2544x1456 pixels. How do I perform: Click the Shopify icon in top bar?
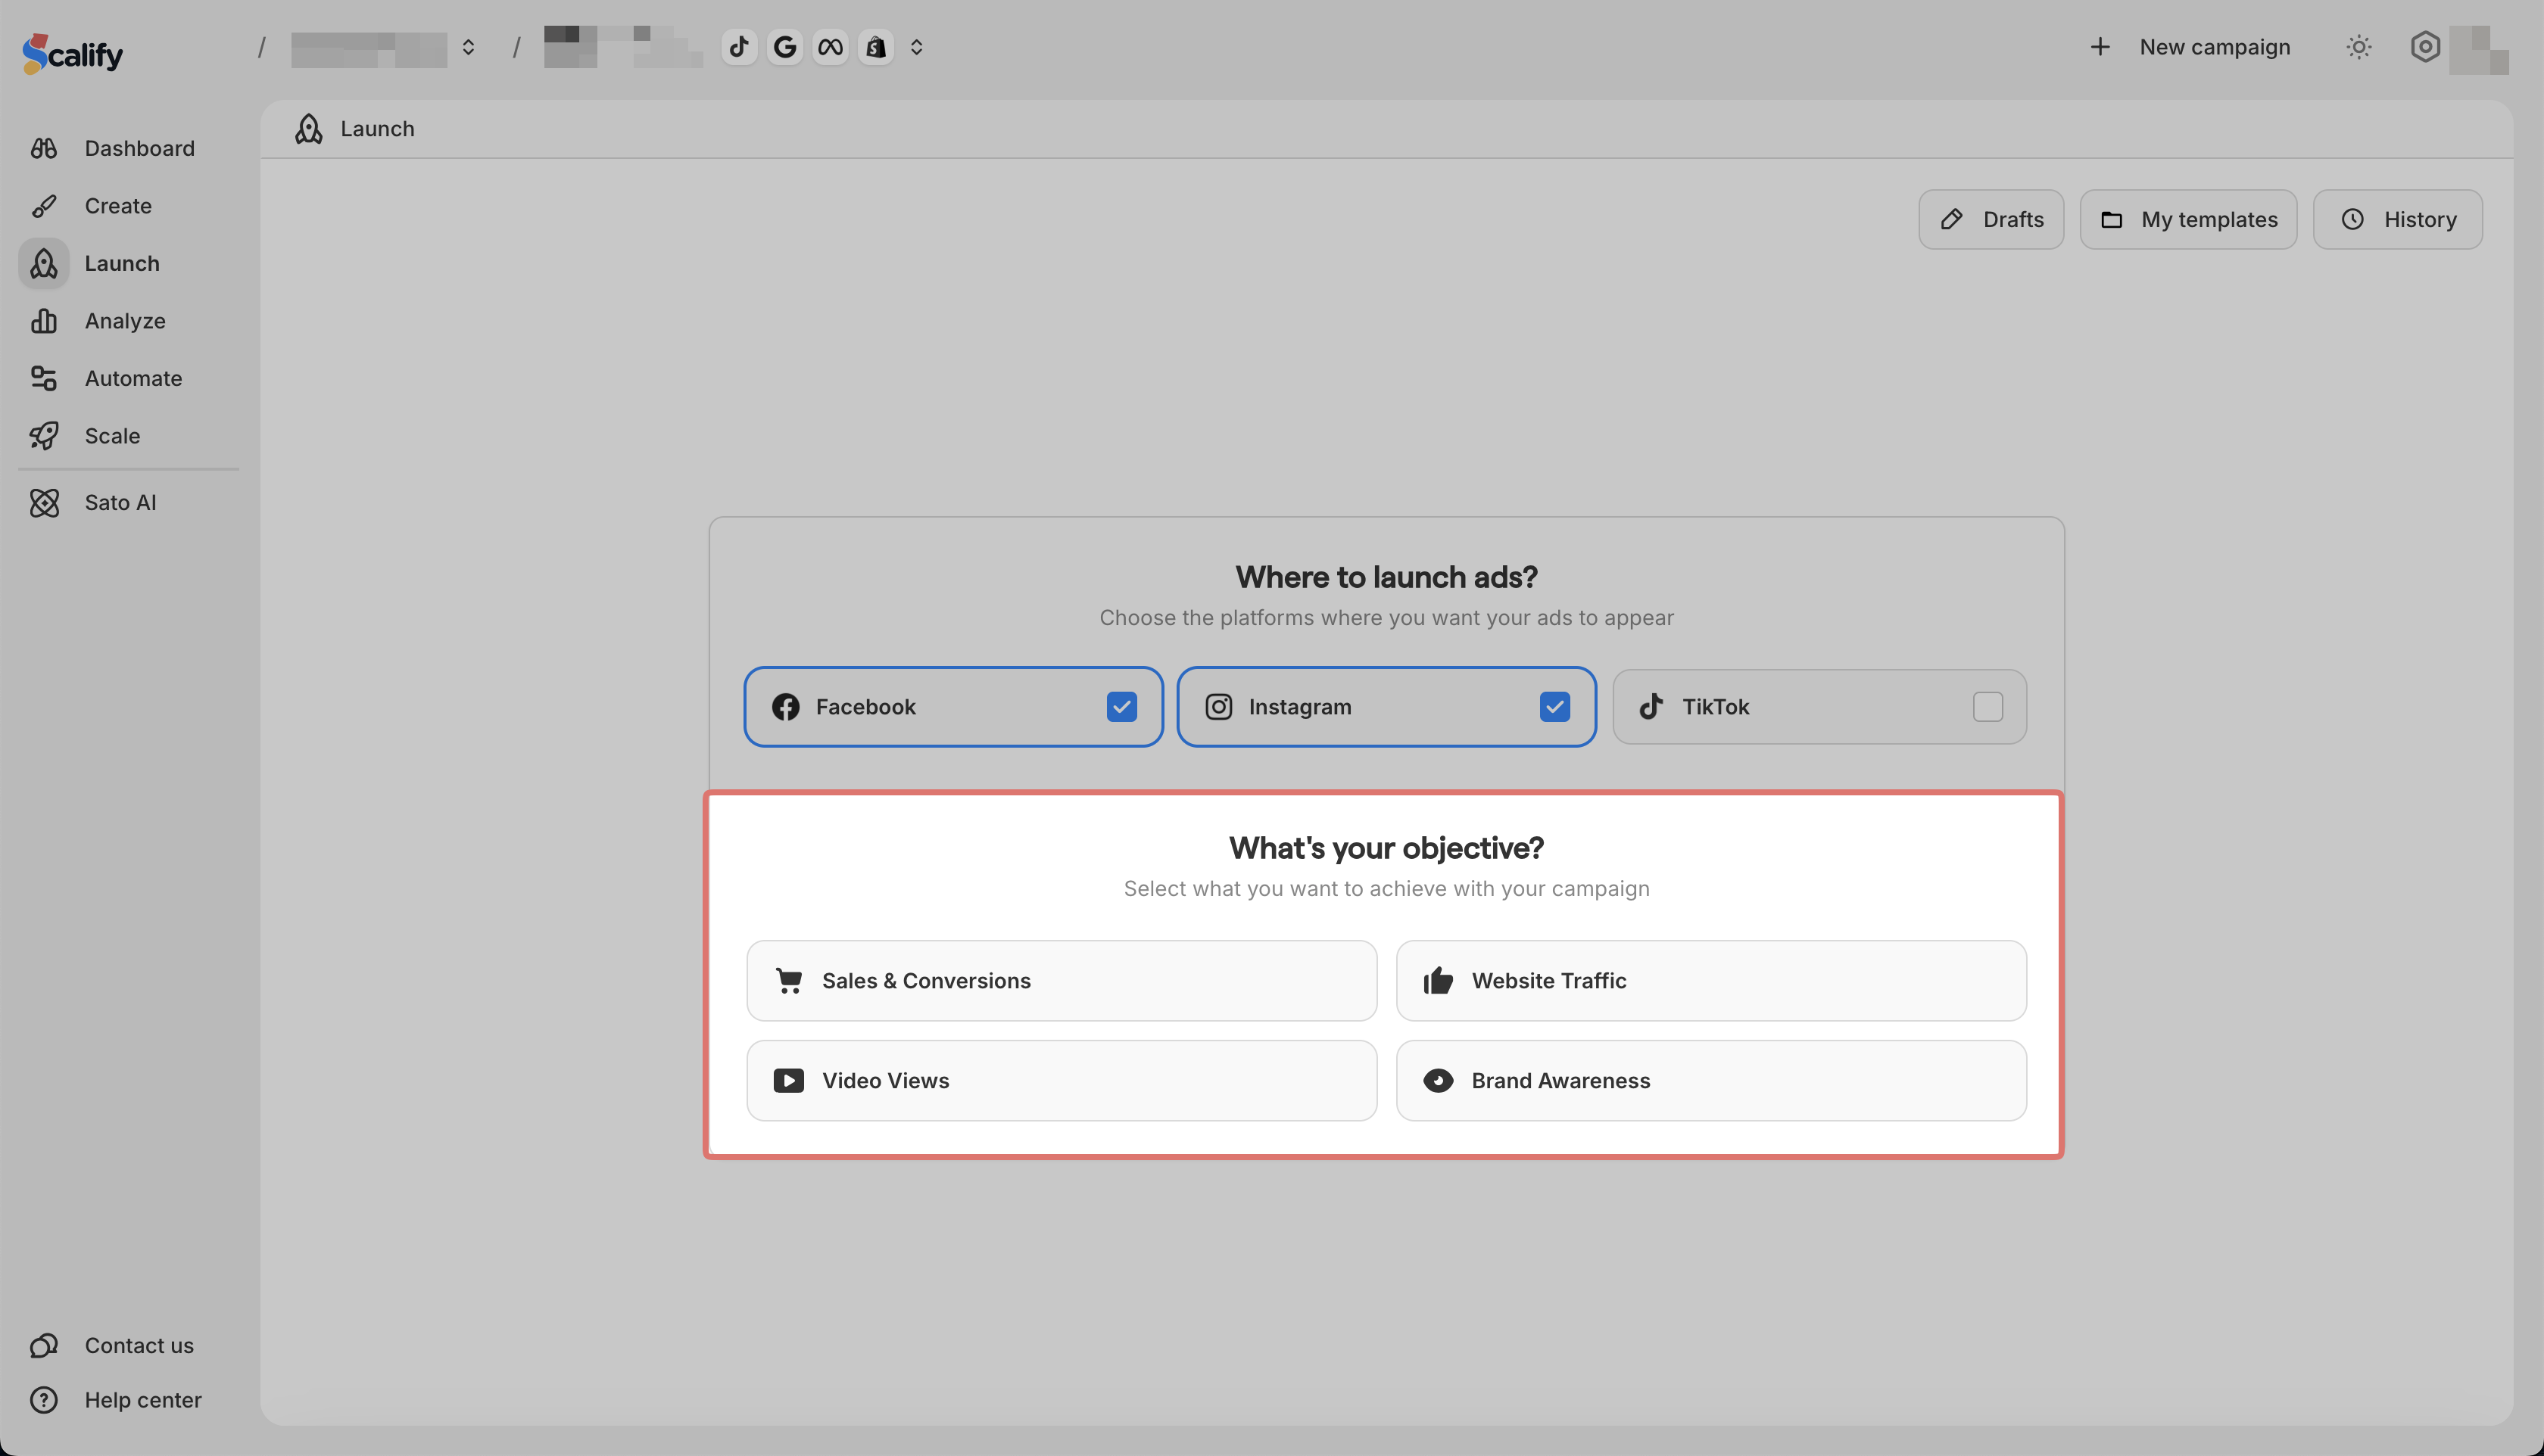coord(875,47)
